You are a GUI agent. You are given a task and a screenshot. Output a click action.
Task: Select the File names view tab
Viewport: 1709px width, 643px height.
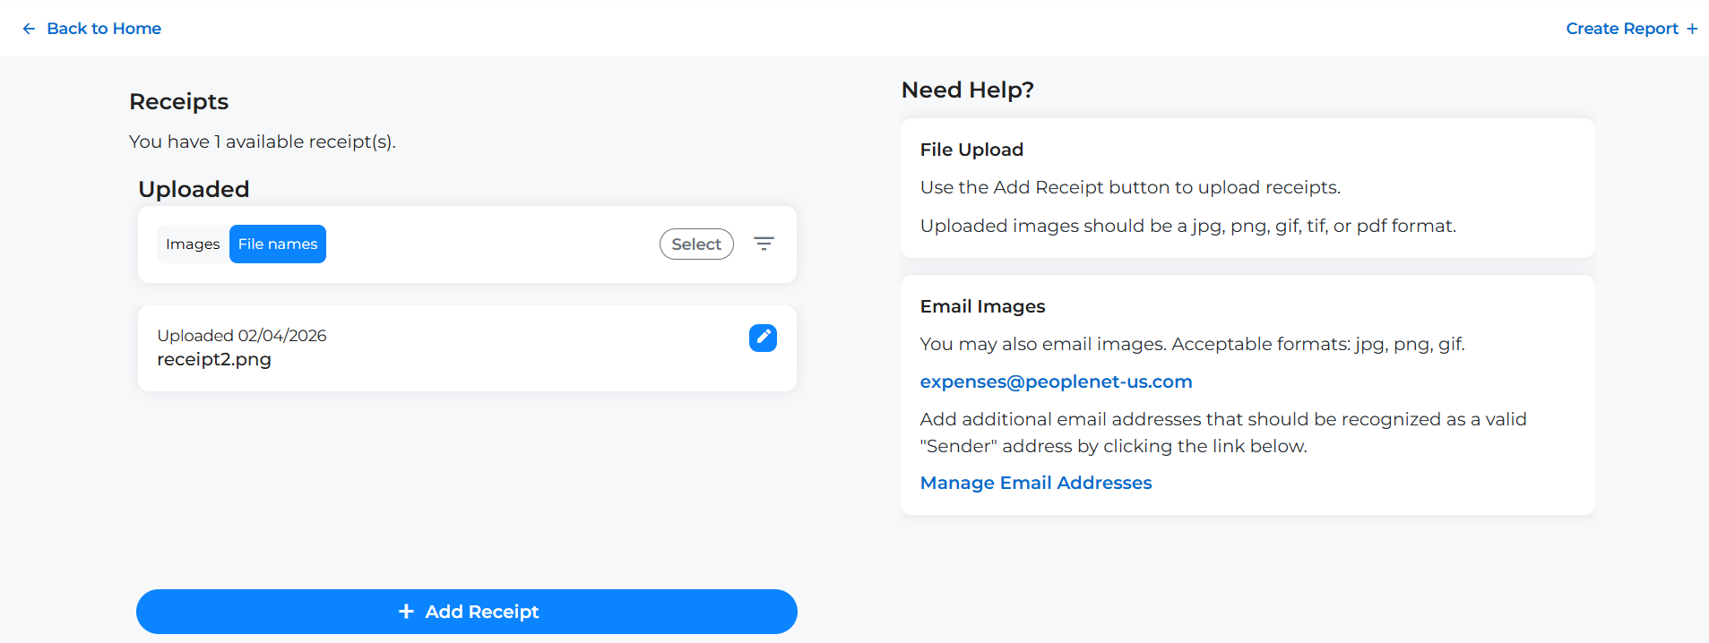pos(278,244)
